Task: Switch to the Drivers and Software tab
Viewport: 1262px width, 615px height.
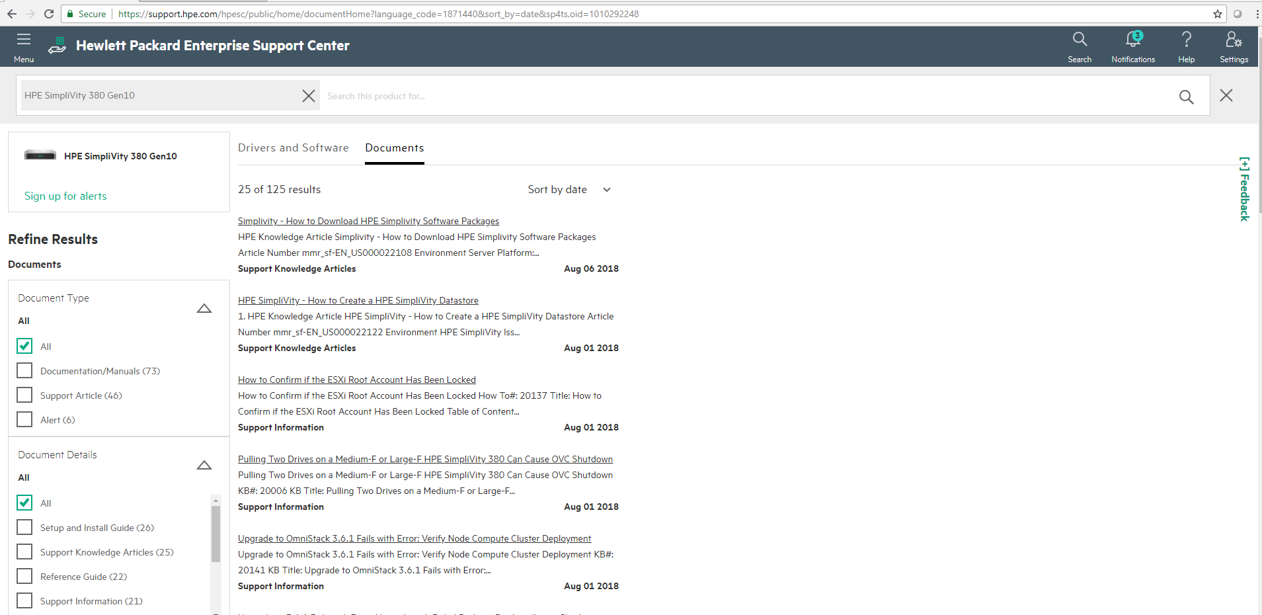Action: (293, 147)
